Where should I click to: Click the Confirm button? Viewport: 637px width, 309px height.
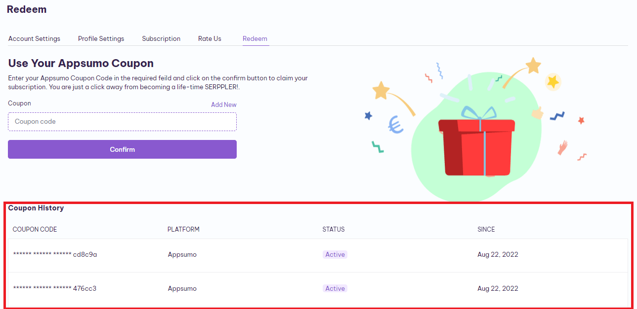pos(122,149)
